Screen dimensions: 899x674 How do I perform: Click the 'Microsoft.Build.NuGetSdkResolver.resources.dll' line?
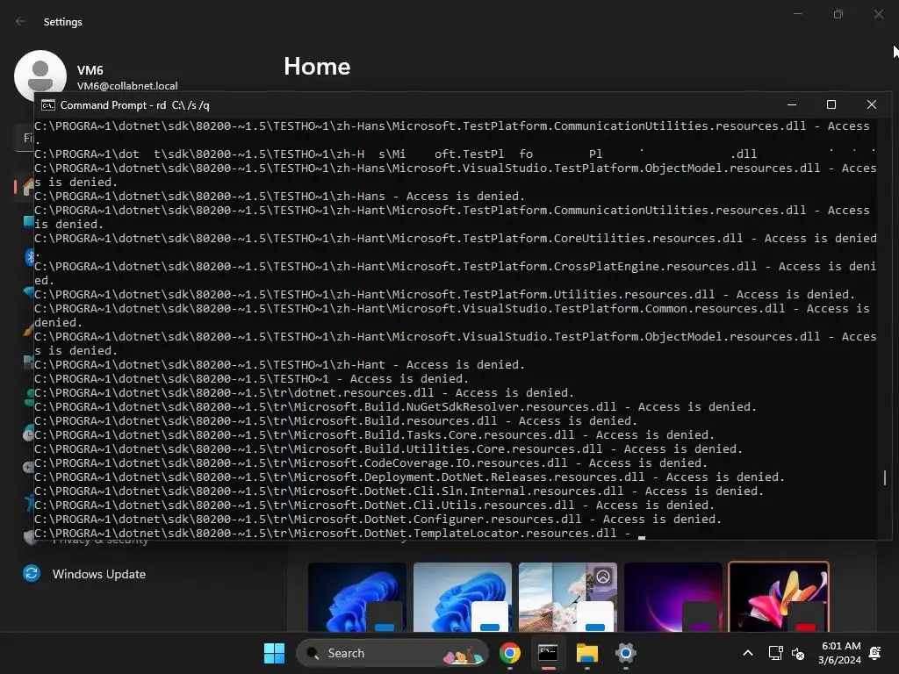(x=395, y=407)
